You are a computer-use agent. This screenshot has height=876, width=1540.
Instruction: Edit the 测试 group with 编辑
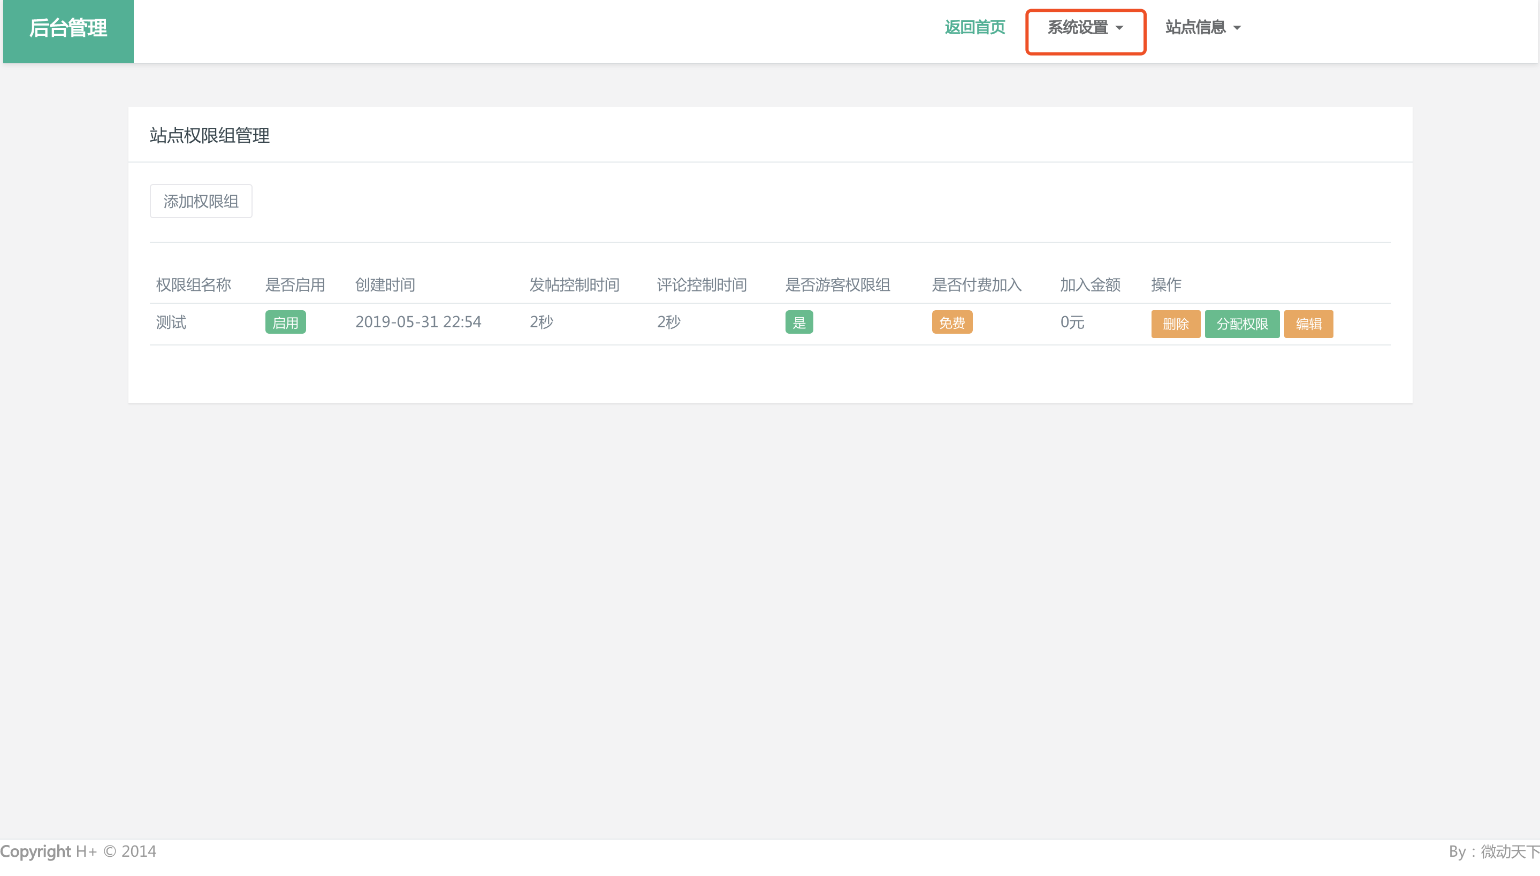[x=1308, y=324]
